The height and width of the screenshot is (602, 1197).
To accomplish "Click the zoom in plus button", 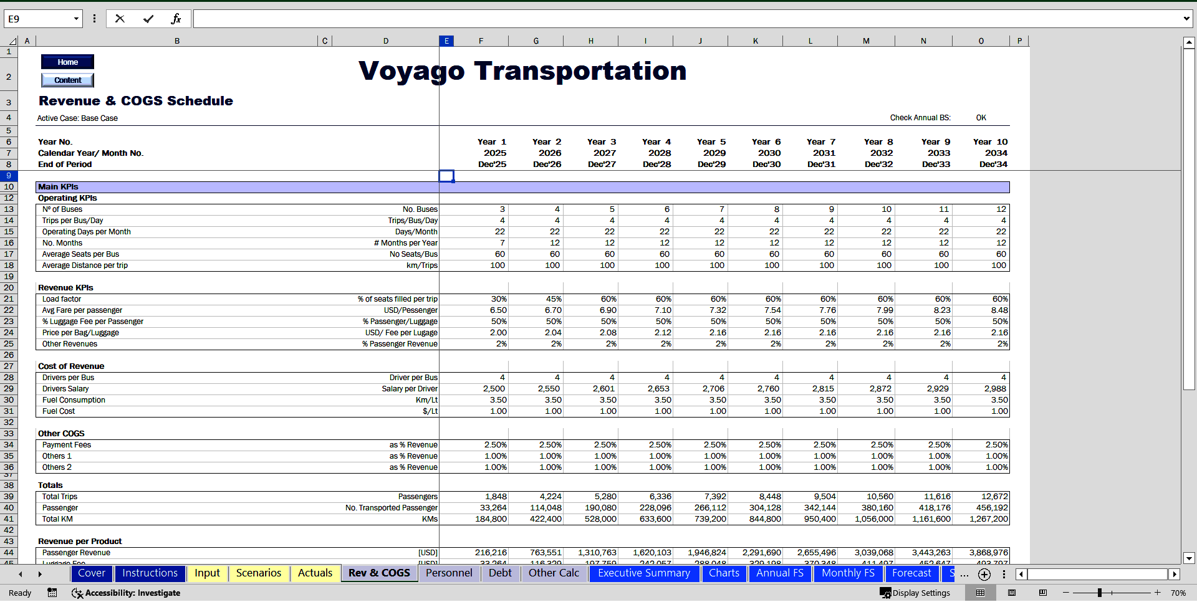I will [x=1158, y=593].
